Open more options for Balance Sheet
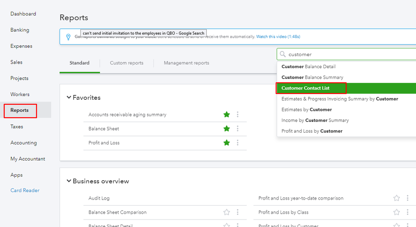Viewport: 416px width, 227px height. tap(238, 129)
